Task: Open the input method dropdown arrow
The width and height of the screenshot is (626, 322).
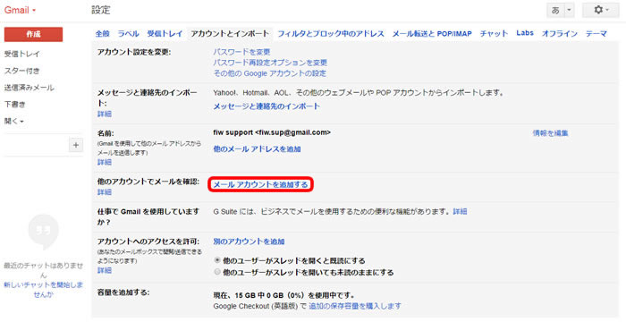Action: click(x=570, y=11)
